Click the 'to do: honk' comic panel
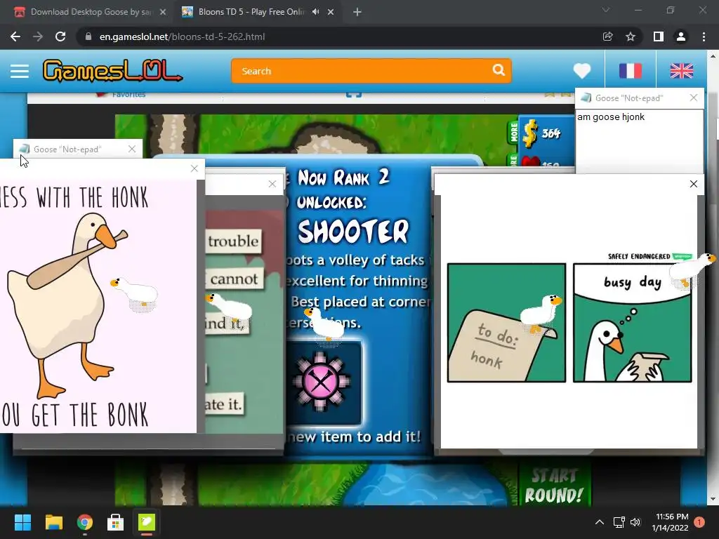The image size is (719, 539). pyautogui.click(x=506, y=323)
